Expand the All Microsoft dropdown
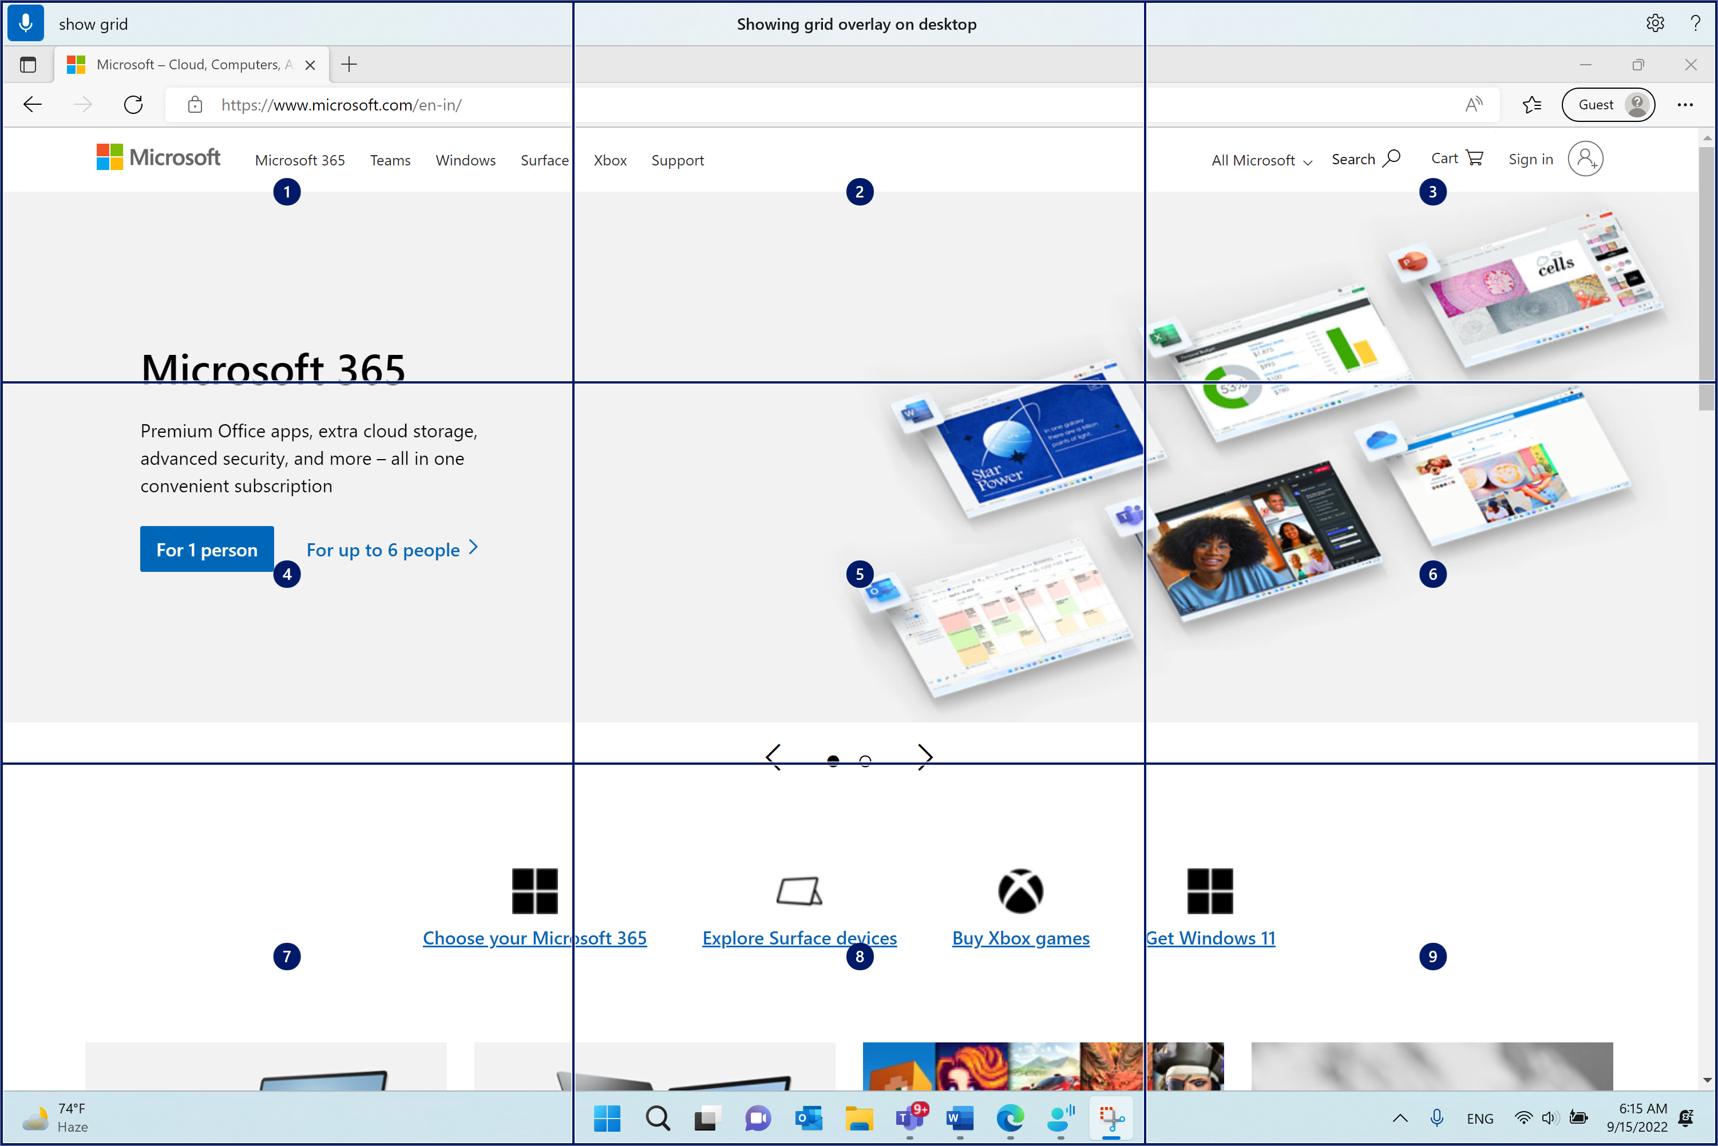The image size is (1718, 1146). point(1261,160)
